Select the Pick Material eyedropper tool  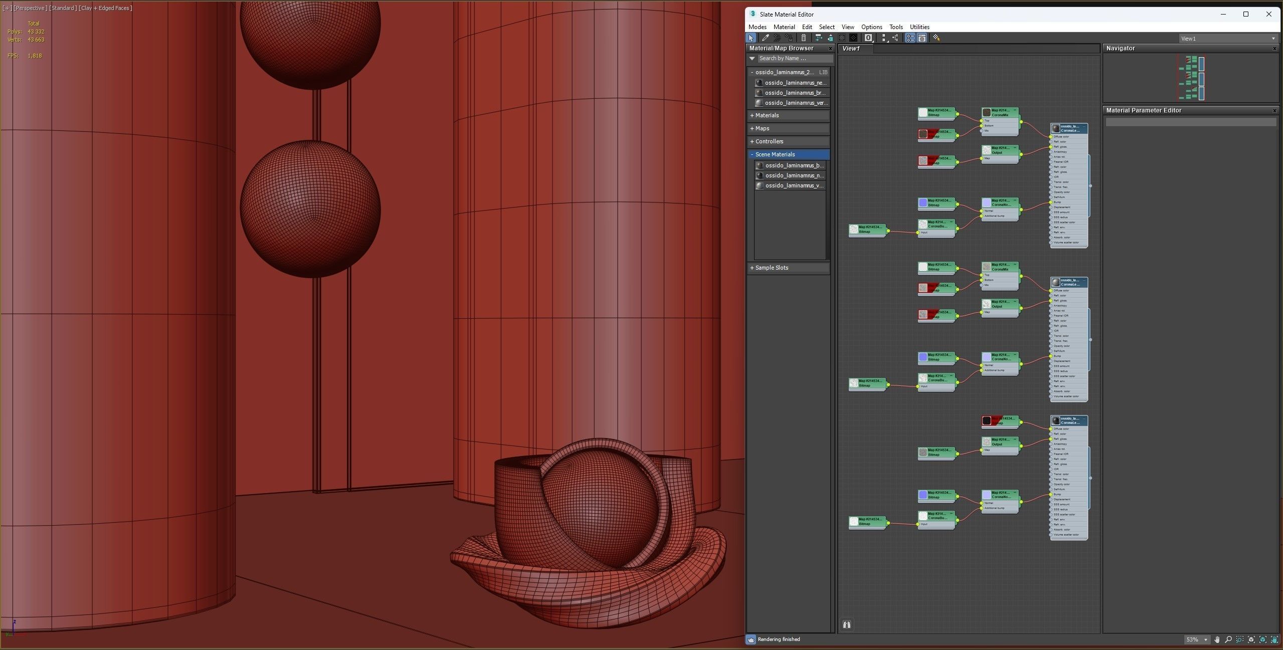click(x=766, y=38)
